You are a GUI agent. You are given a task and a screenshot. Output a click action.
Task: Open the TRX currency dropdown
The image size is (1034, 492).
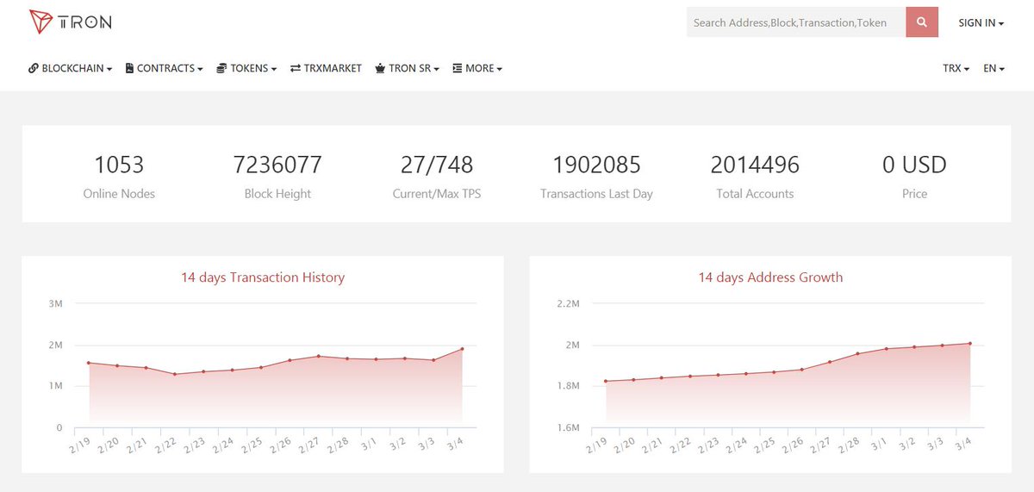pos(956,68)
